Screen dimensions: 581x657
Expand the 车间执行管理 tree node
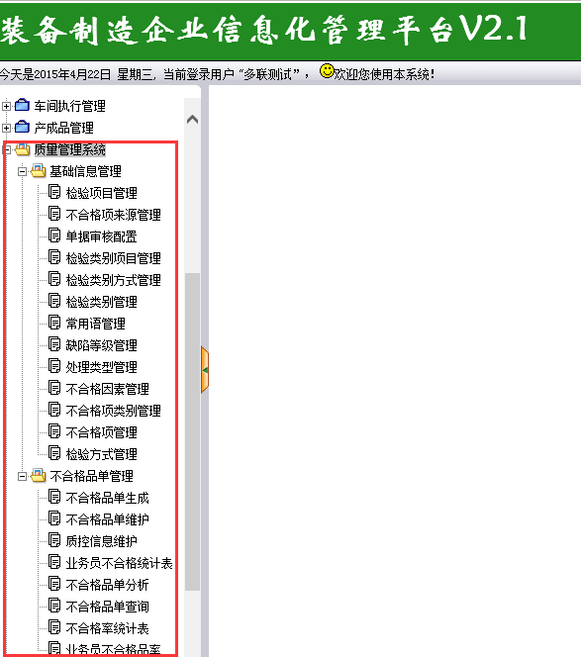pyautogui.click(x=6, y=106)
